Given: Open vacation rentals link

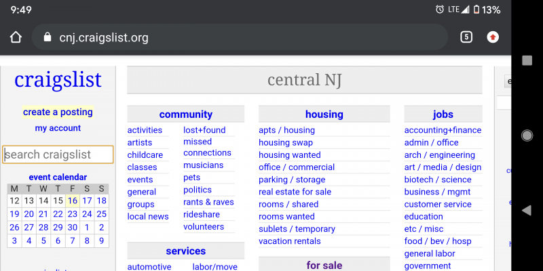Looking at the screenshot, I should (290, 241).
